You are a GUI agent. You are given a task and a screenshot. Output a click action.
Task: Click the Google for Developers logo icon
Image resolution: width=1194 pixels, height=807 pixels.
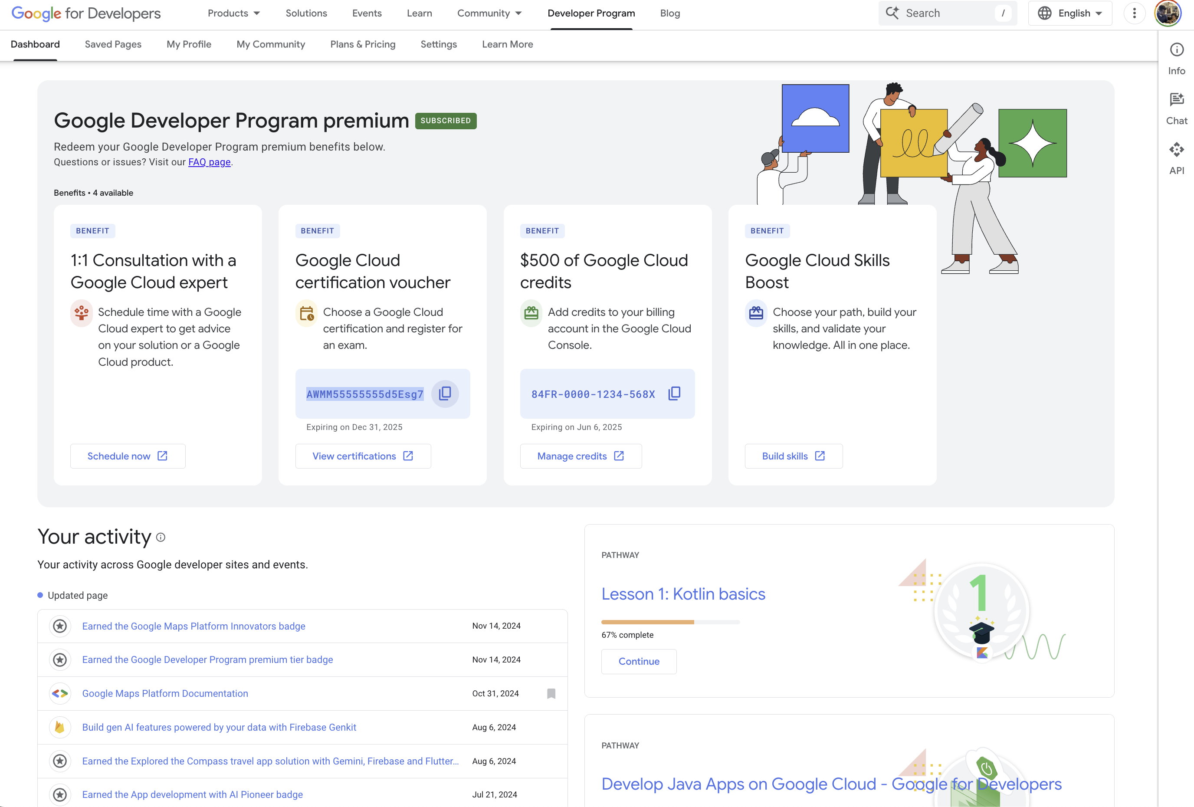pyautogui.click(x=85, y=13)
